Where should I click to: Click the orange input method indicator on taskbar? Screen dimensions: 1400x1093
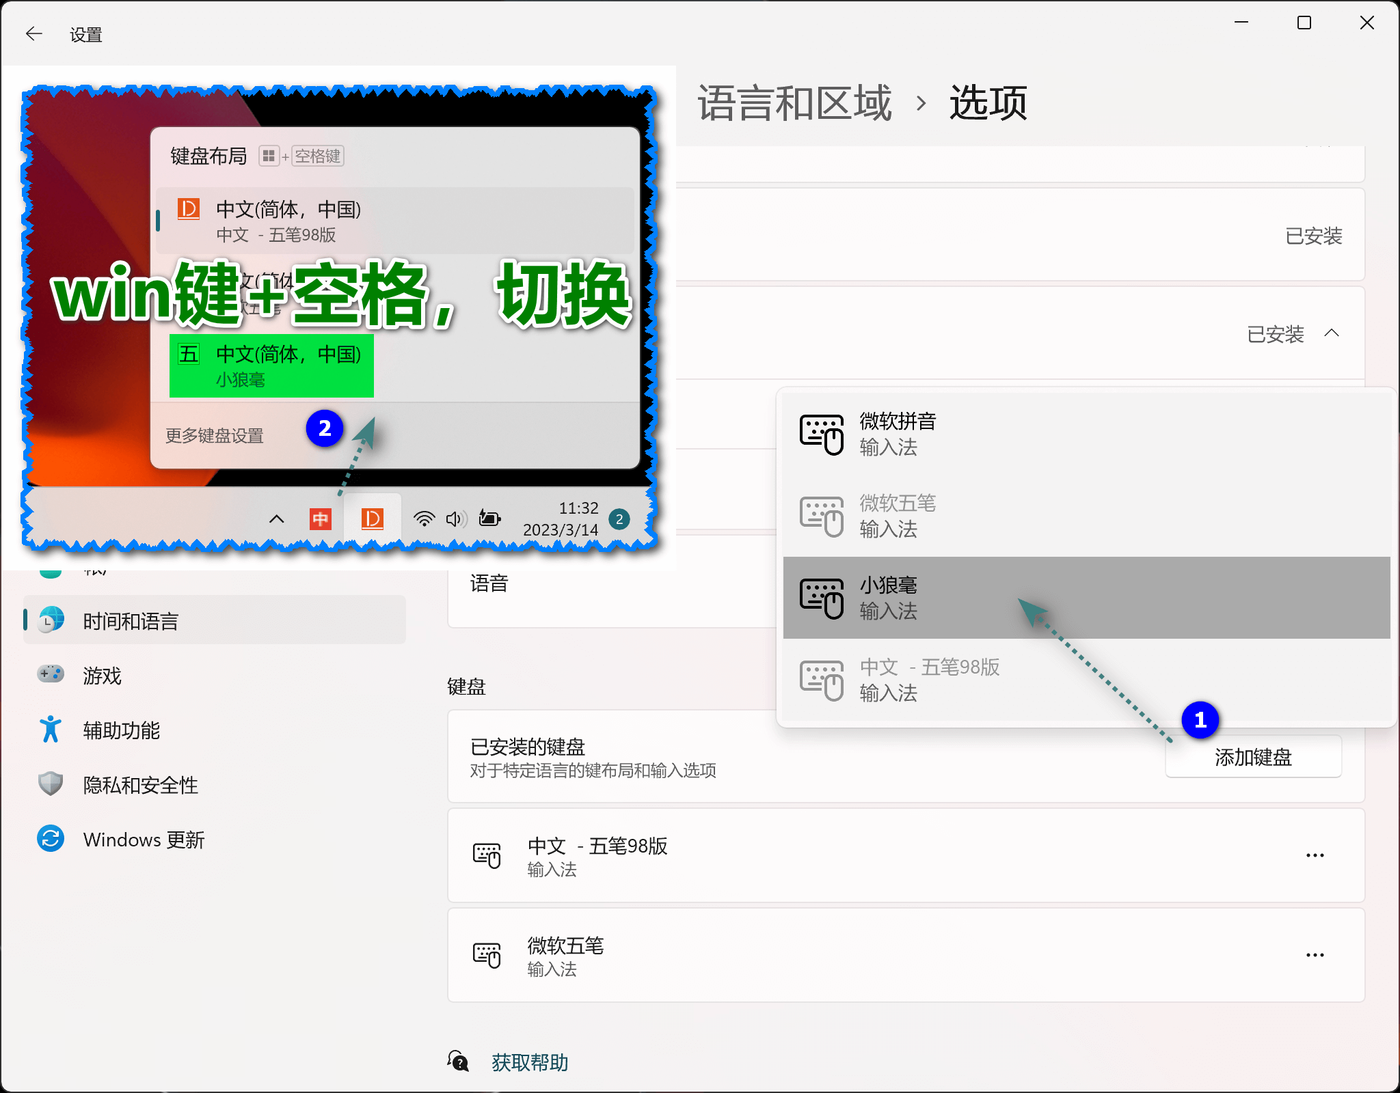tap(372, 519)
